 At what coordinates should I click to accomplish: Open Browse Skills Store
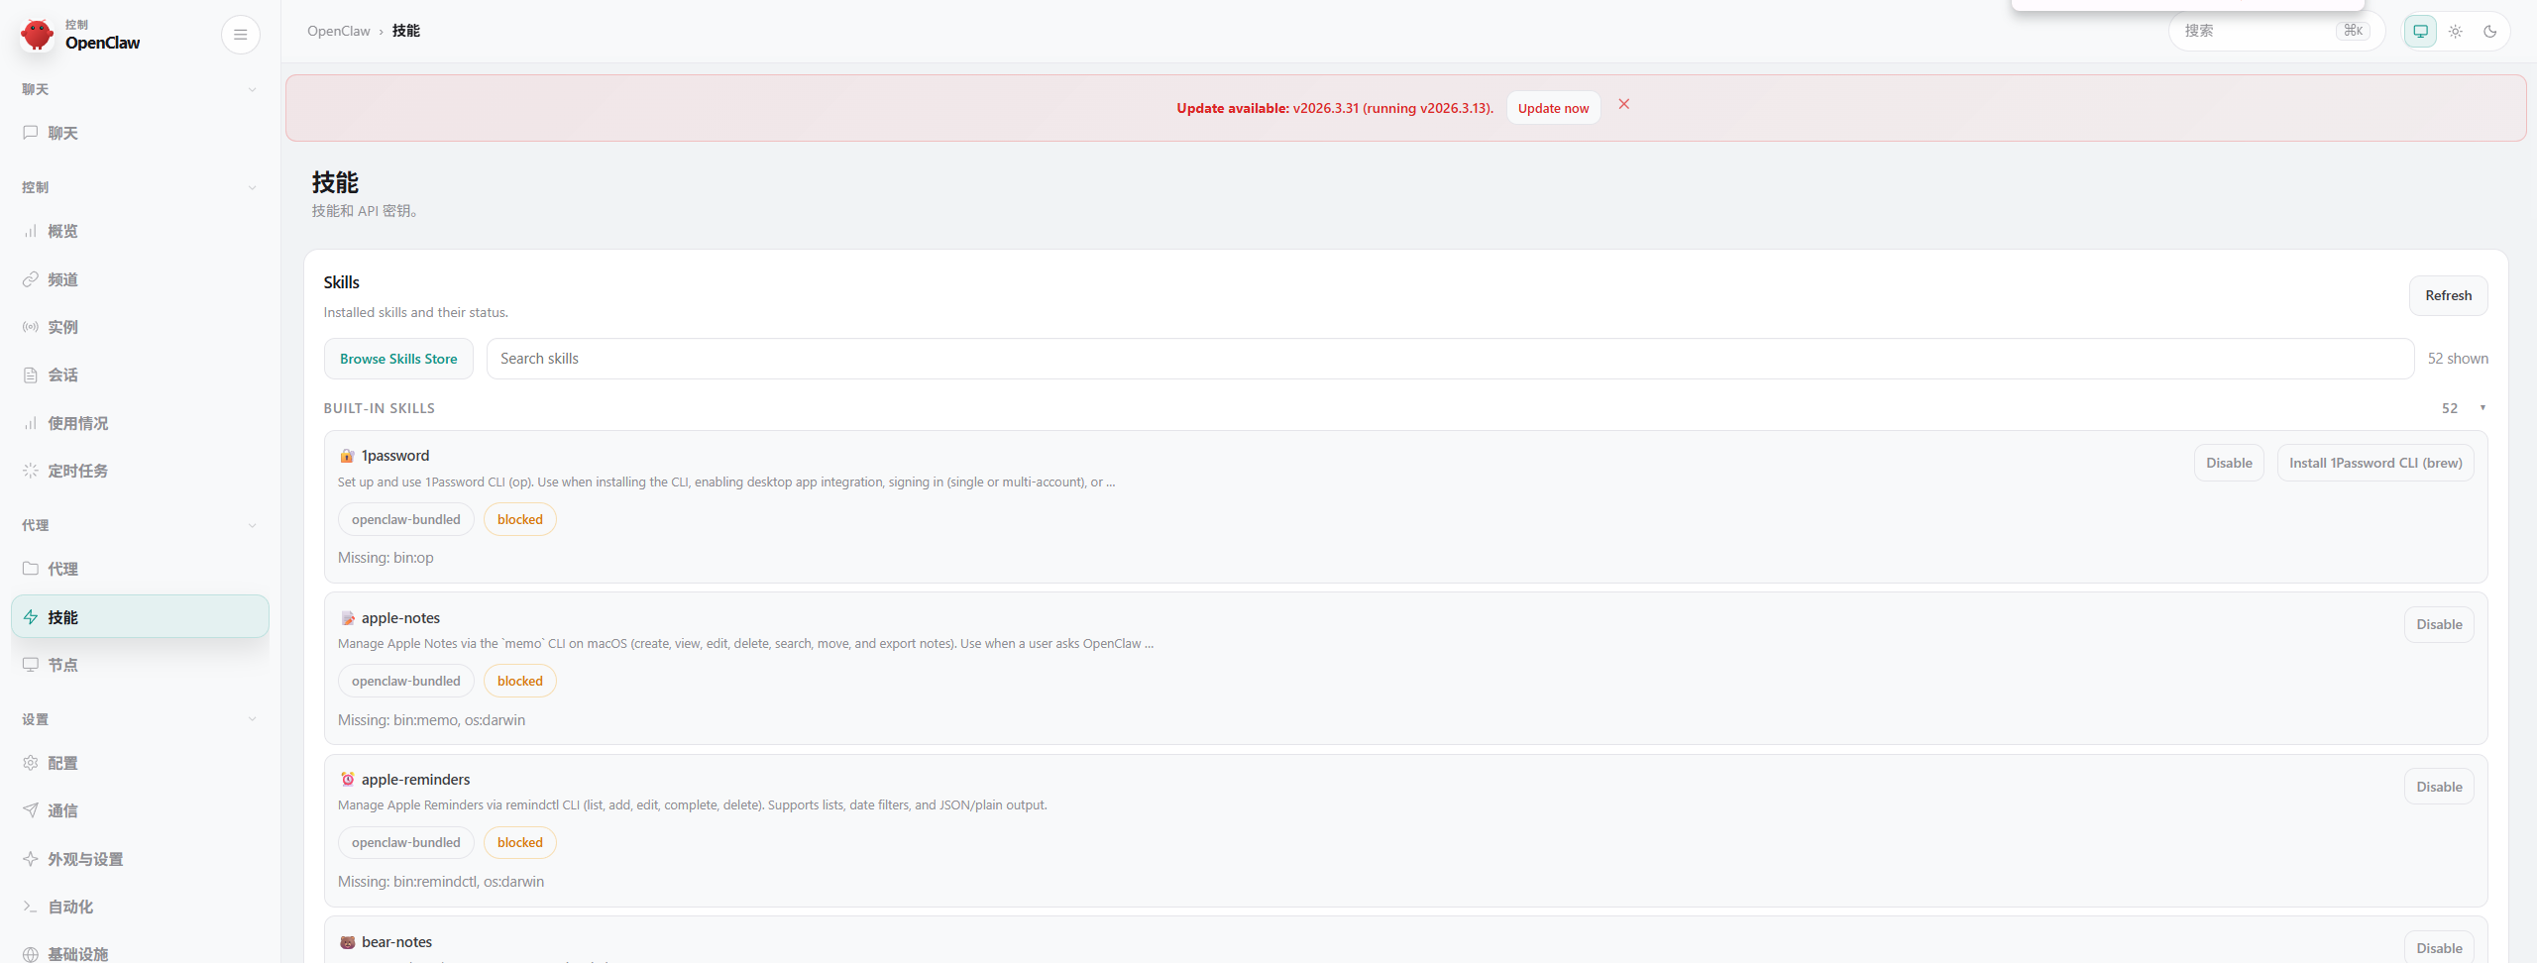click(x=398, y=359)
